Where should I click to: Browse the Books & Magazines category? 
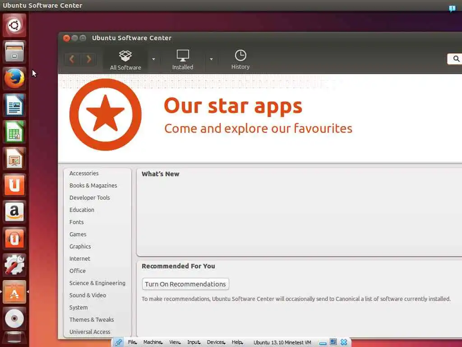tap(93, 185)
